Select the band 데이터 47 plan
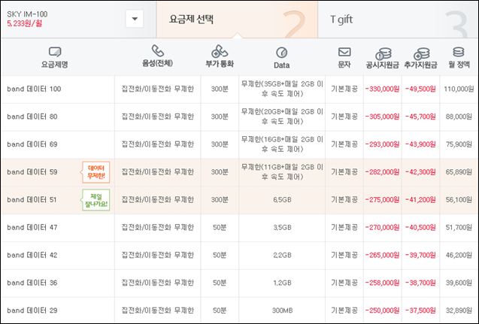The image size is (479, 324). pos(239,228)
